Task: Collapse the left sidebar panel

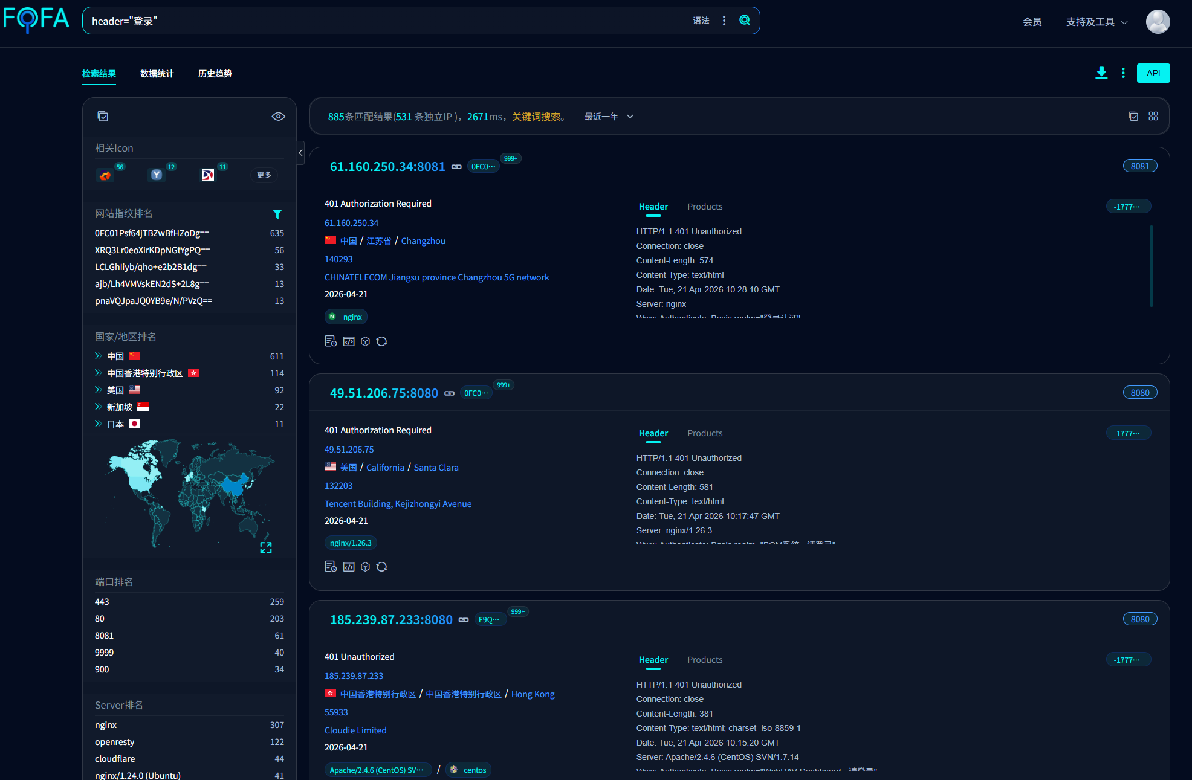Action: pos(300,153)
